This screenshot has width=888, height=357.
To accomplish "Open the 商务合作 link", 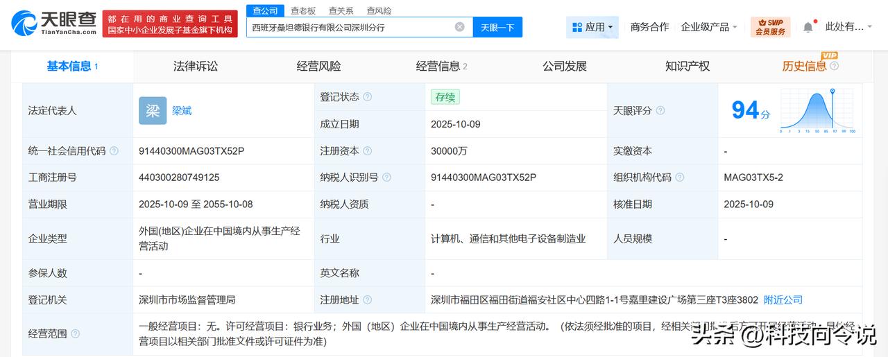I will tap(649, 27).
